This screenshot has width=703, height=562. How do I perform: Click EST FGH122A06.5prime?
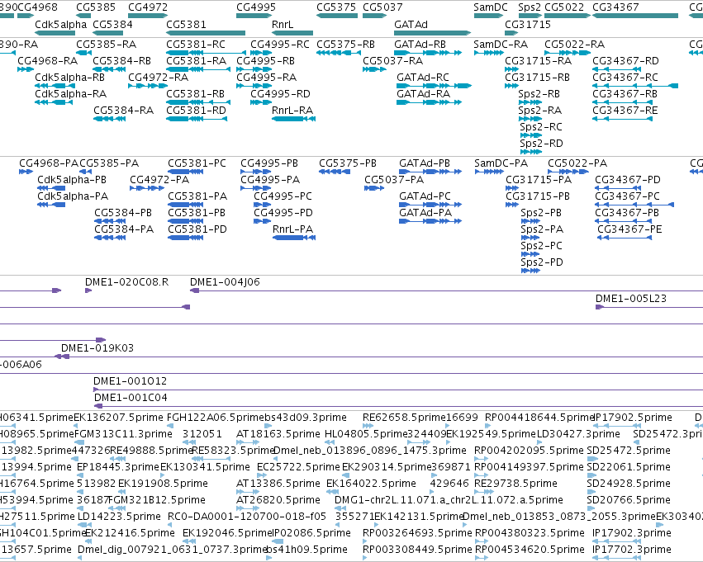216,418
